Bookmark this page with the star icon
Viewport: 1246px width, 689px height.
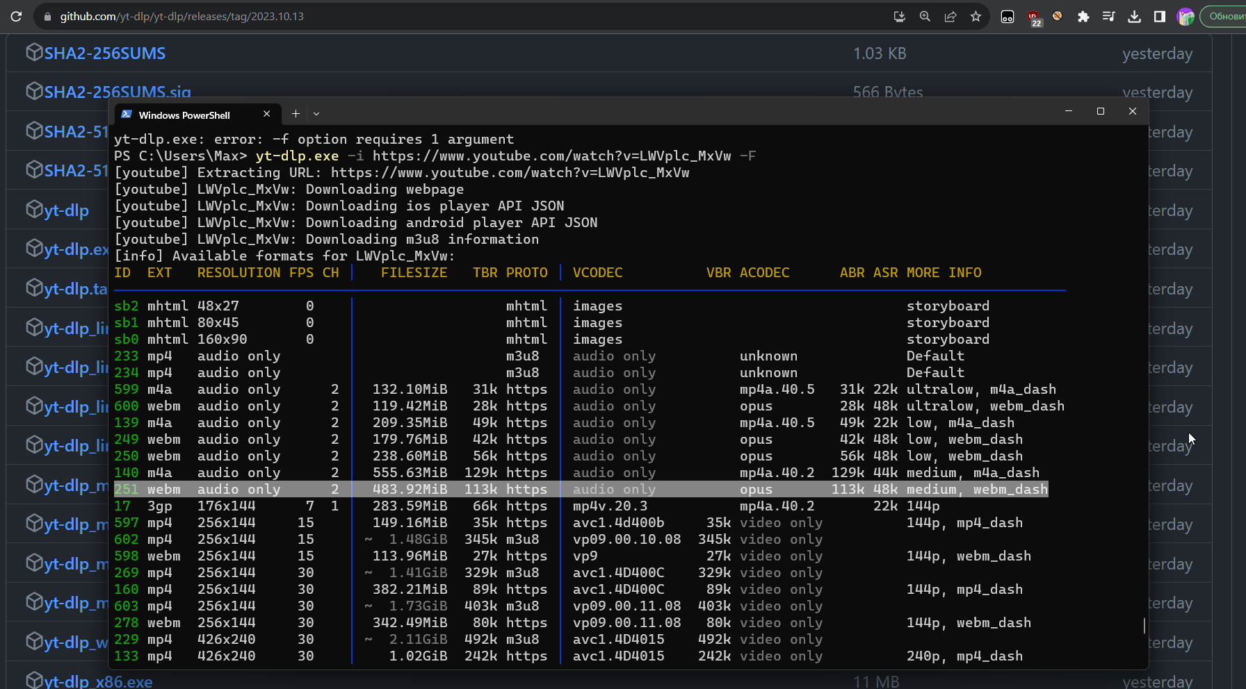coord(976,17)
